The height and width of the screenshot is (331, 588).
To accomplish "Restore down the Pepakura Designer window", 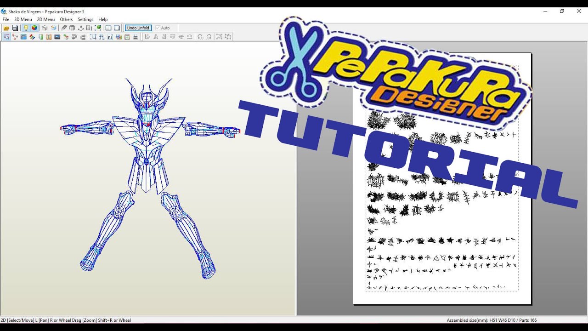I will pos(562,11).
